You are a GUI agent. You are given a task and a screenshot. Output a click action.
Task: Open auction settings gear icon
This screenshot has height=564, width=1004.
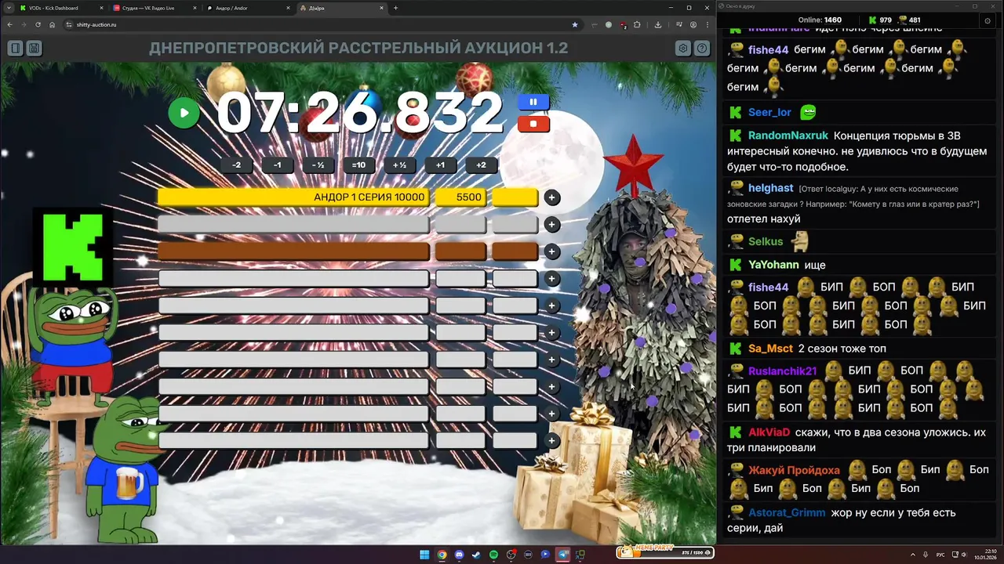pyautogui.click(x=683, y=49)
